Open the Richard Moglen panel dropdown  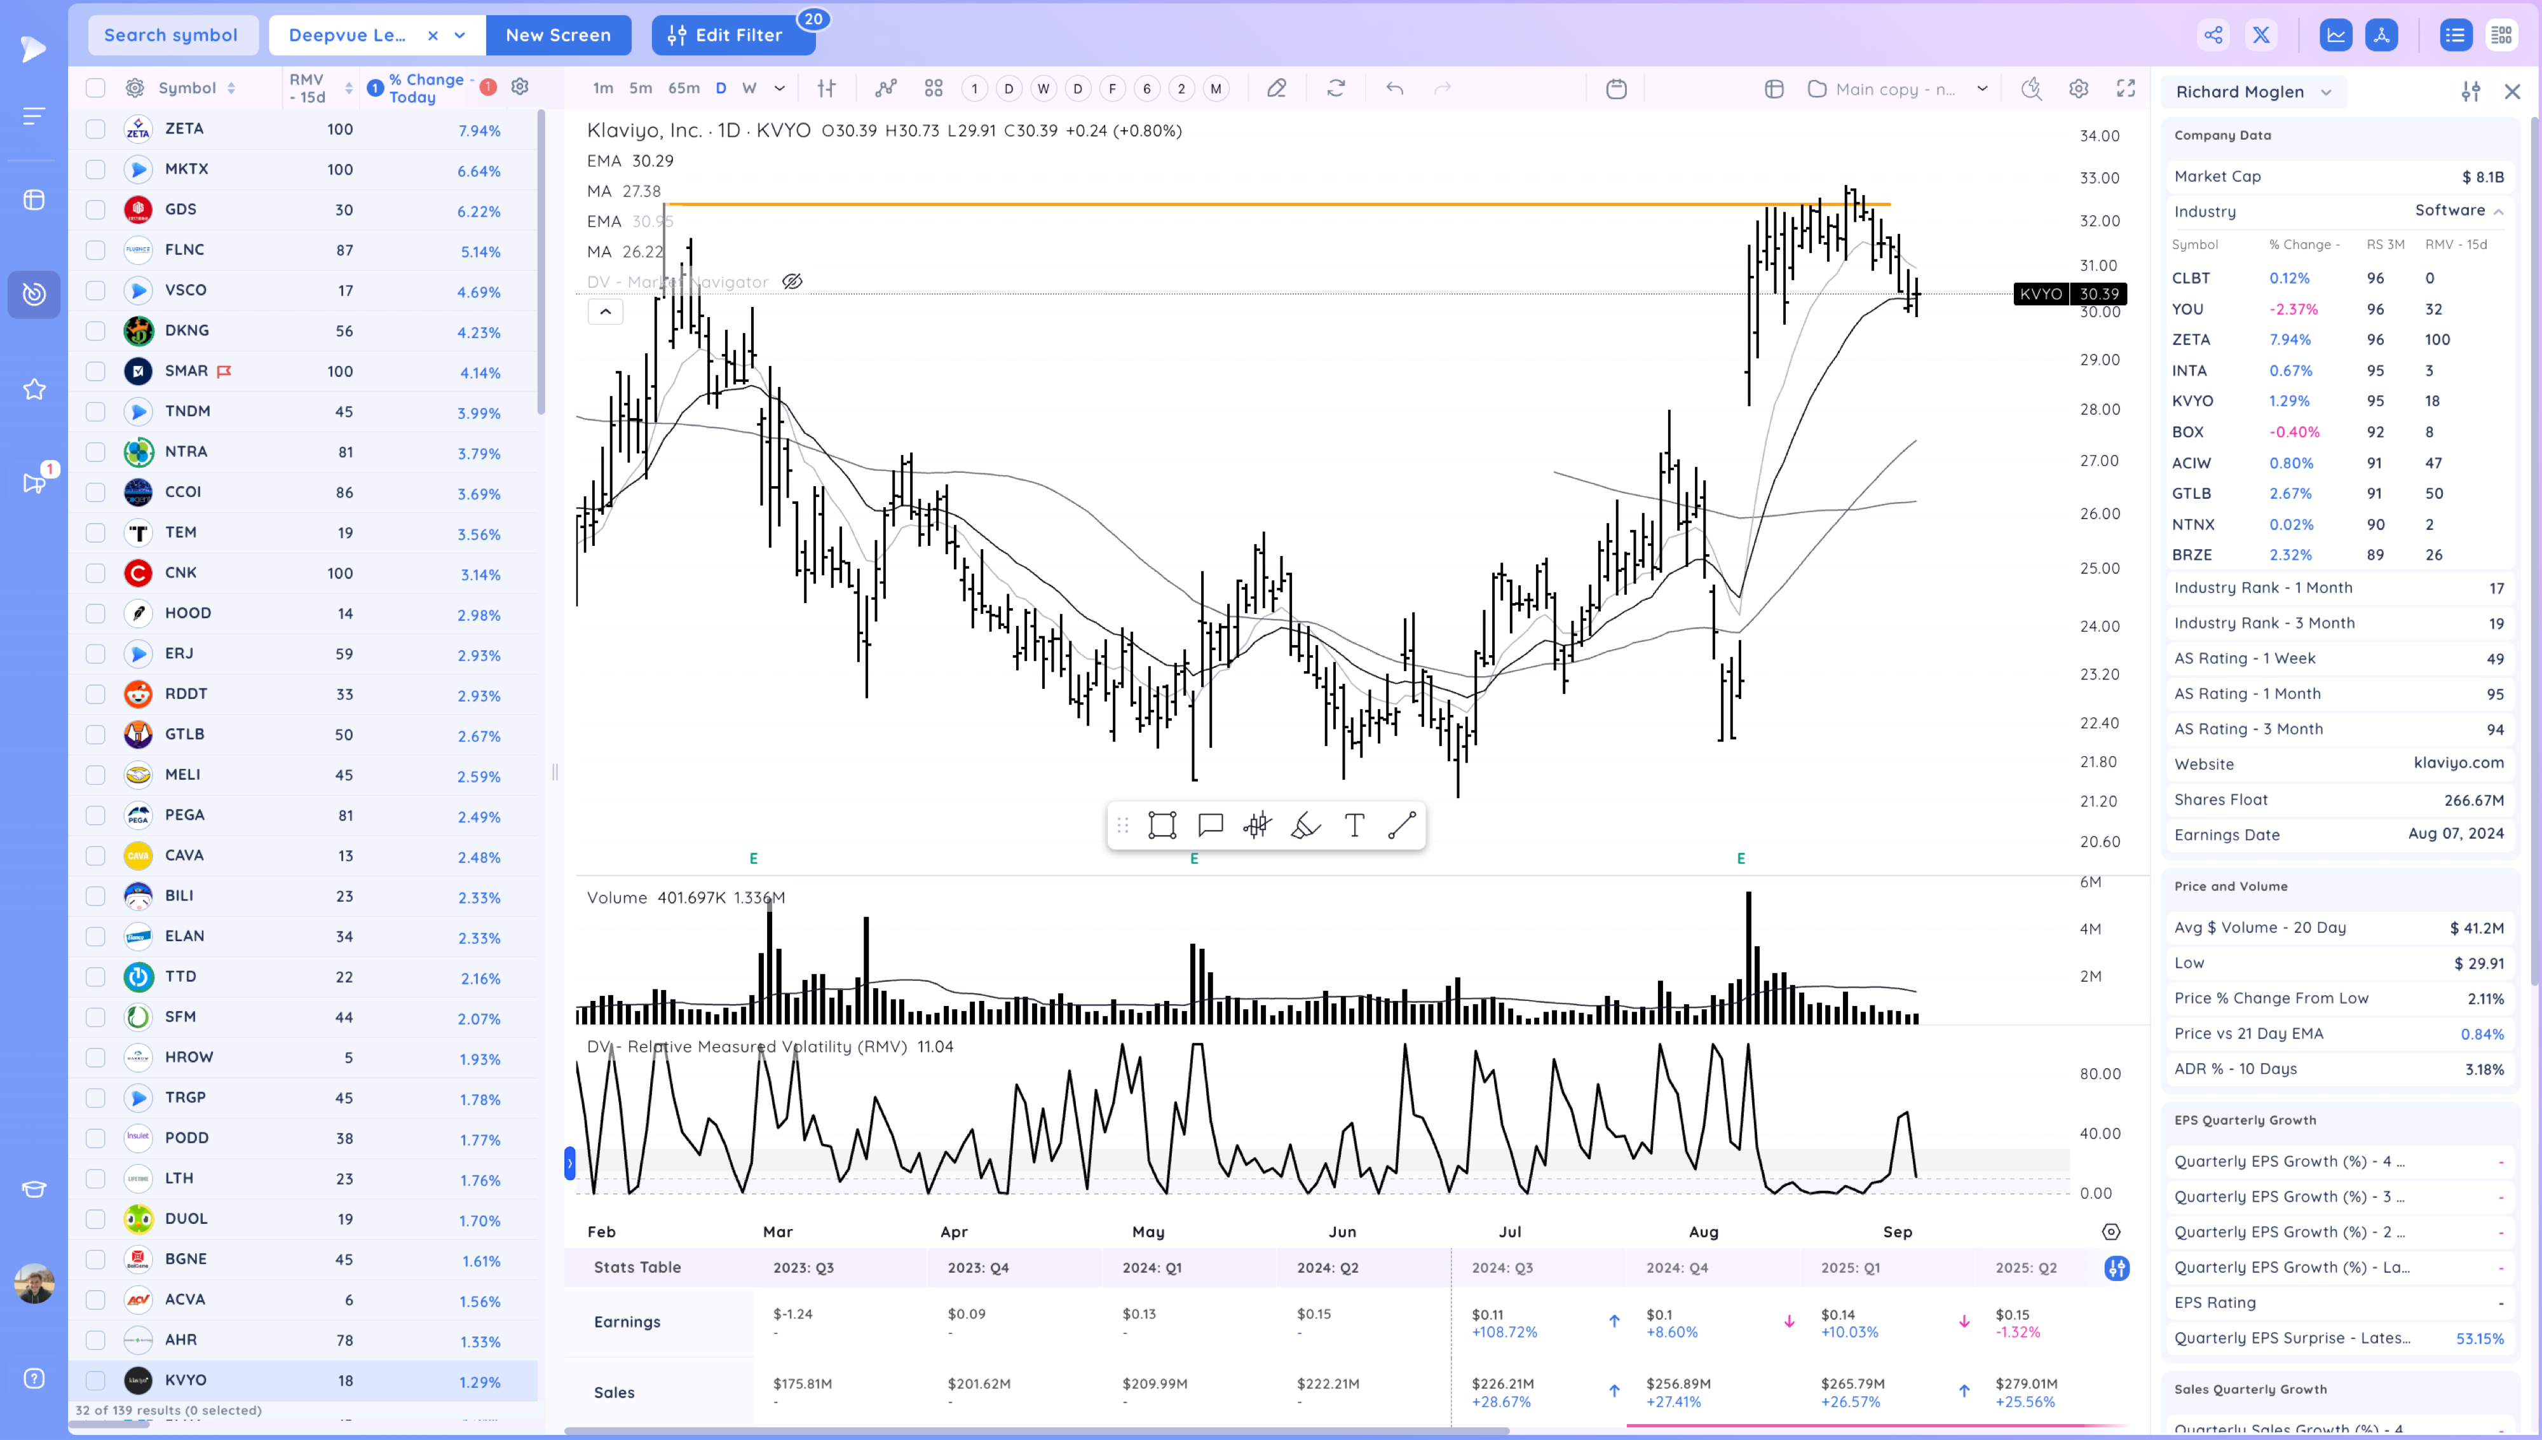[x=2327, y=92]
